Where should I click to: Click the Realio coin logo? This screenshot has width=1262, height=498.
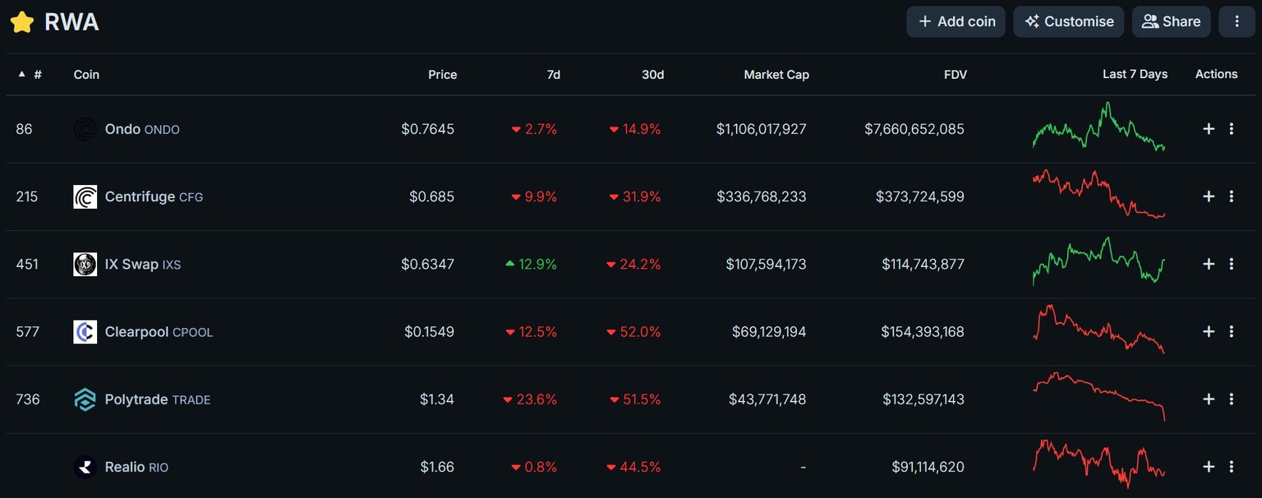click(x=85, y=467)
